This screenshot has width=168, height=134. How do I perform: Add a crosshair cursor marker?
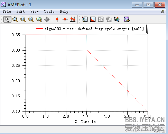[x=65, y=19]
